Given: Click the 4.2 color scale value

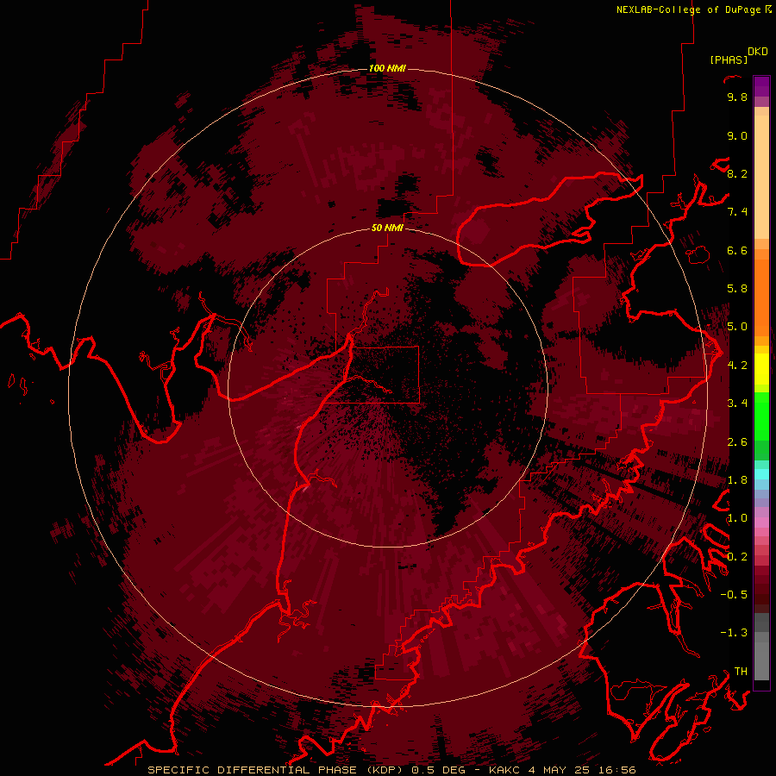Looking at the screenshot, I should 737,366.
